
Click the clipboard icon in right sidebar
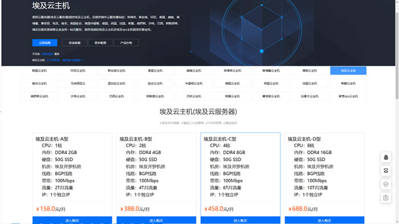(x=386, y=198)
